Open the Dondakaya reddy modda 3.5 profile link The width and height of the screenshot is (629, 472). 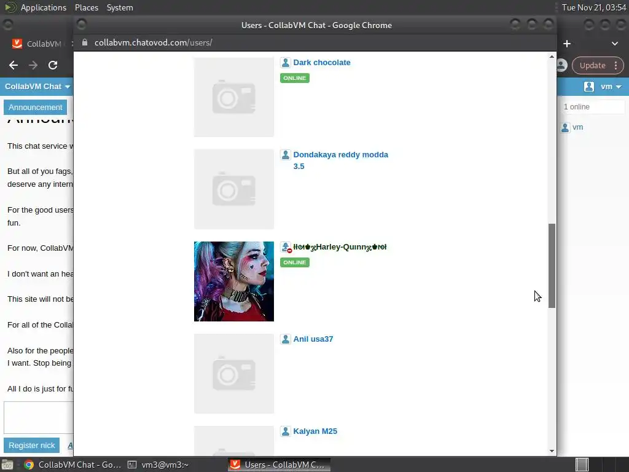pos(340,160)
